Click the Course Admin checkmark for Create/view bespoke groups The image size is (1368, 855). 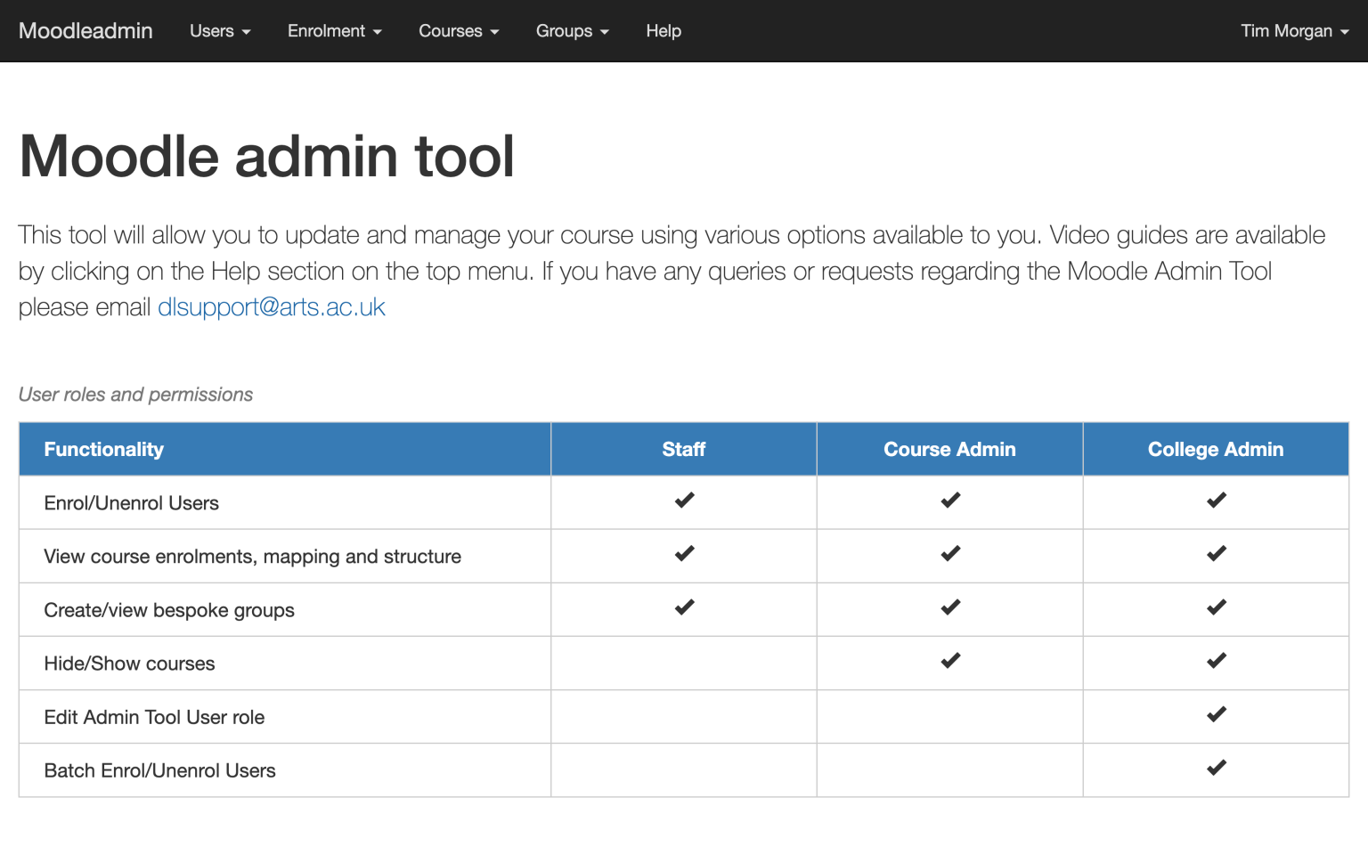pos(949,608)
